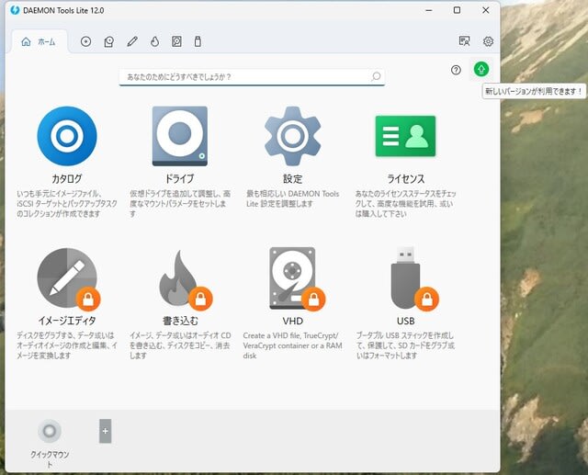
Task: Click the VHD title text
Action: (x=293, y=321)
